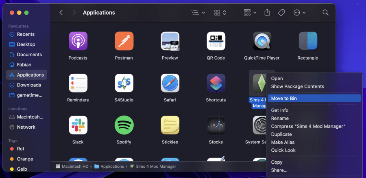The image size is (366, 178).
Task: Click Macintosh HD in the path bar
Action: pyautogui.click(x=72, y=167)
